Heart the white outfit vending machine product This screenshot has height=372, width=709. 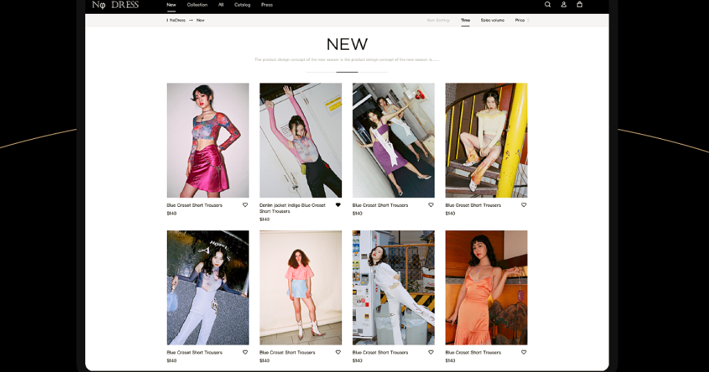tap(431, 353)
